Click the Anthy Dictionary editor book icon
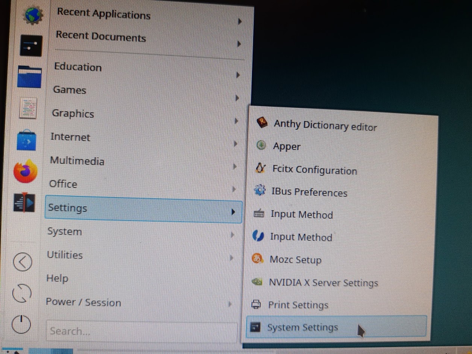 pos(262,123)
